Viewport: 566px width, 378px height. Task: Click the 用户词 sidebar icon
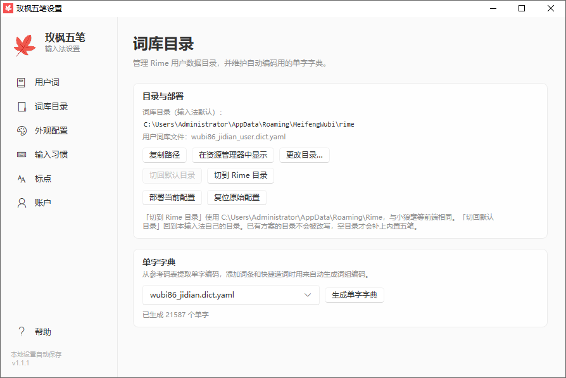click(22, 83)
